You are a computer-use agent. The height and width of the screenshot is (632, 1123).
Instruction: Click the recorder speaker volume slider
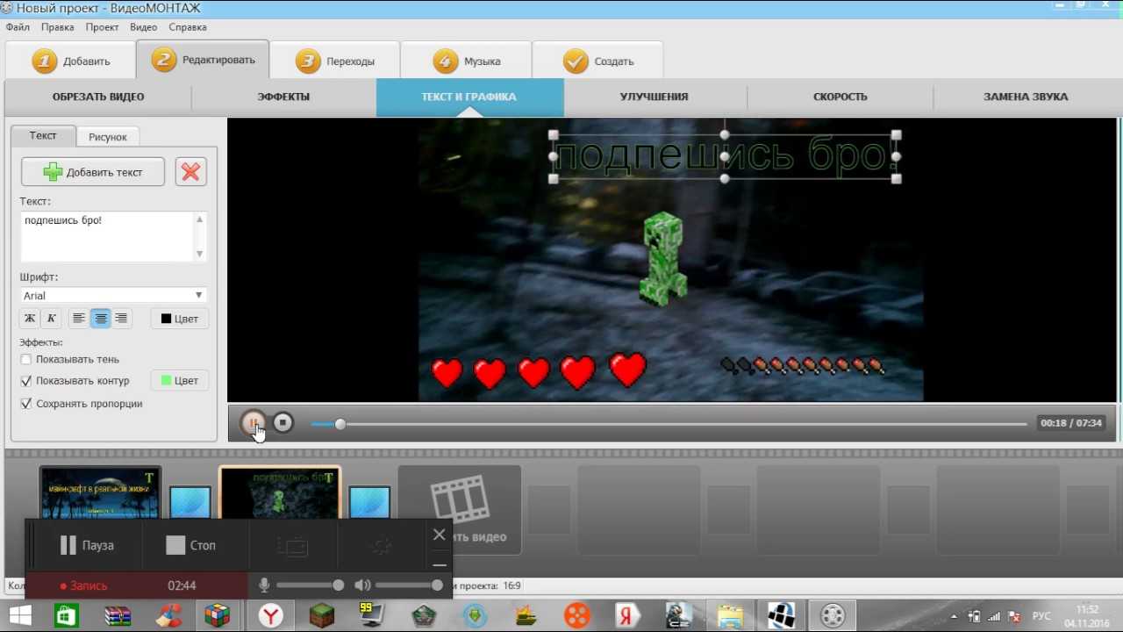(x=409, y=585)
